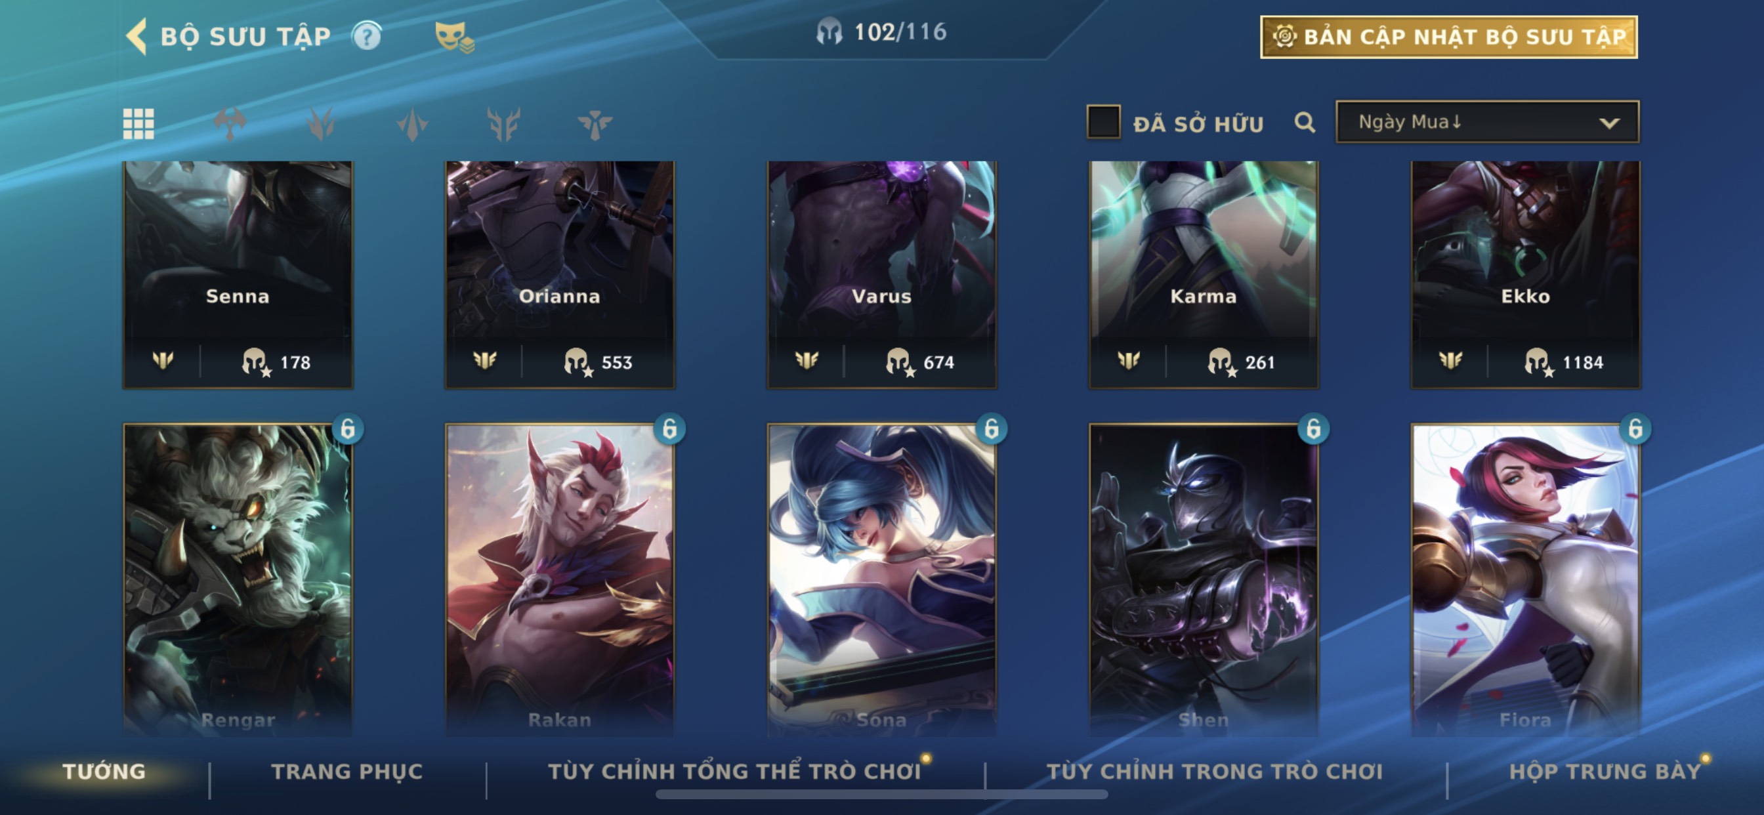The height and width of the screenshot is (815, 1764).
Task: Enable the Đã Sở Hữu checkbox
Action: coord(1103,122)
